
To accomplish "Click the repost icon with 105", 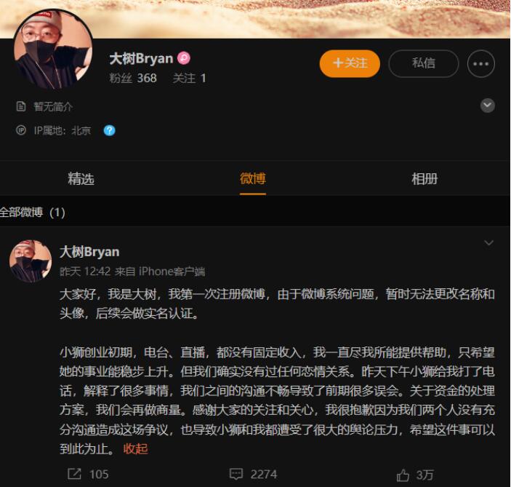I will (x=74, y=474).
